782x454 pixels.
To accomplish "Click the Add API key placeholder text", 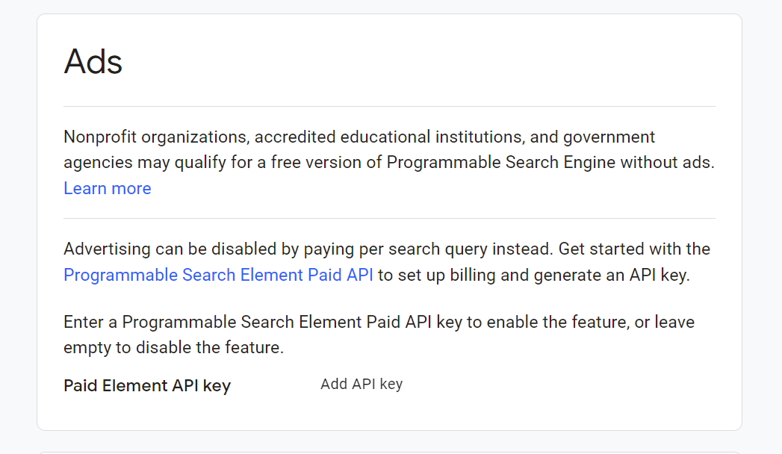I will pyautogui.click(x=361, y=384).
